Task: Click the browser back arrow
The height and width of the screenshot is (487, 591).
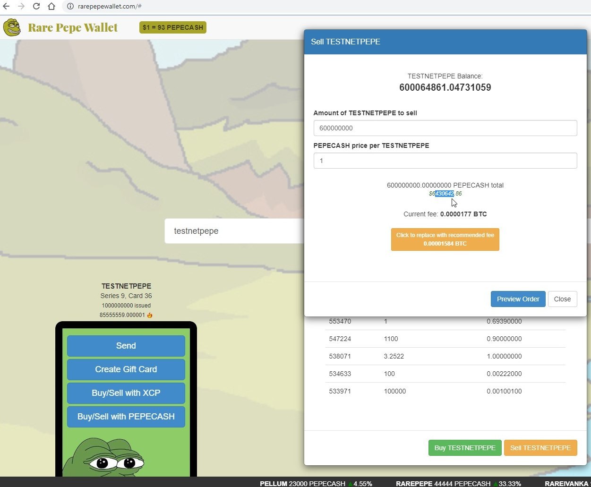Action: coord(6,7)
